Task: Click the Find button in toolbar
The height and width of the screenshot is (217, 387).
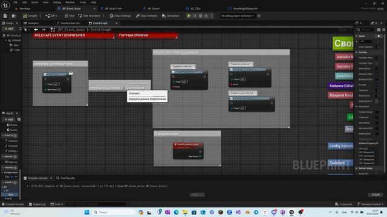Action: coord(70,16)
